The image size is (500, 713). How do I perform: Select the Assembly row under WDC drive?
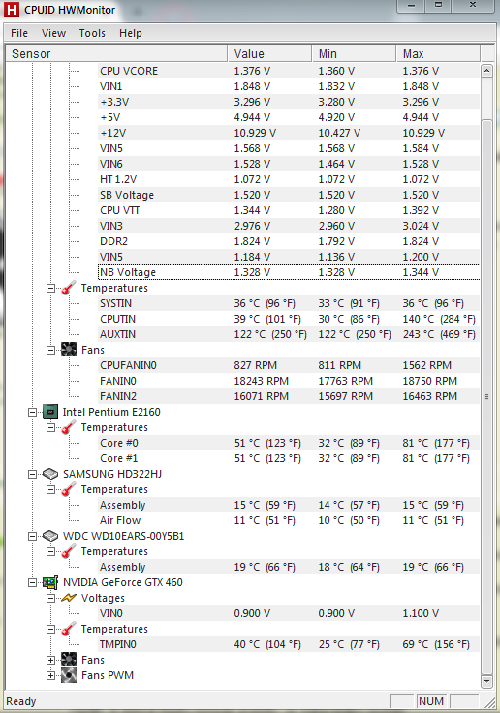tap(289, 567)
